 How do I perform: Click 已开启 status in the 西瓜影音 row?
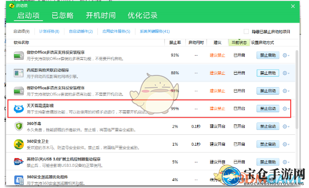click(239, 73)
